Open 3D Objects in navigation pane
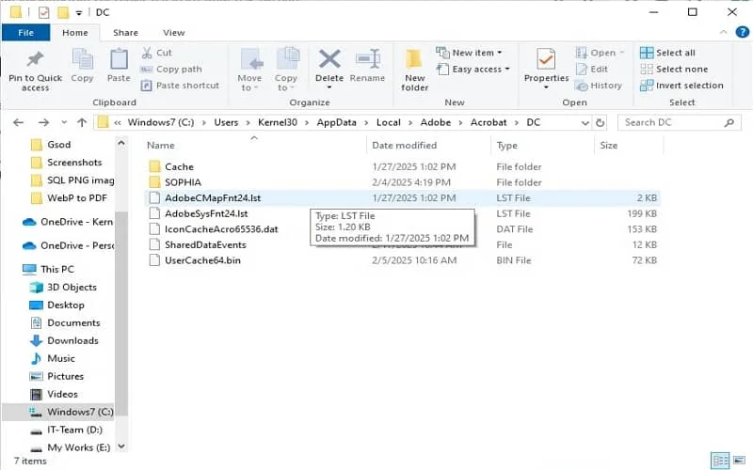The height and width of the screenshot is (470, 753). tap(63, 288)
